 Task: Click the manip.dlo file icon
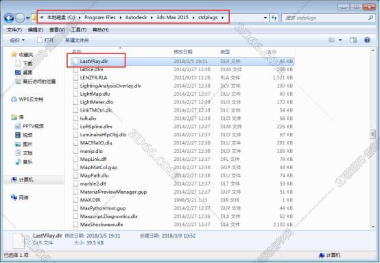pyautogui.click(x=75, y=151)
